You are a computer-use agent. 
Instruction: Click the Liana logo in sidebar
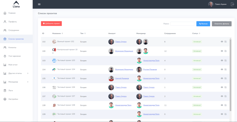pyautogui.click(x=16, y=4)
